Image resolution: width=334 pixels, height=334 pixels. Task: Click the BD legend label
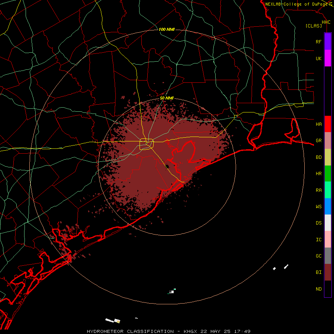pyautogui.click(x=318, y=157)
